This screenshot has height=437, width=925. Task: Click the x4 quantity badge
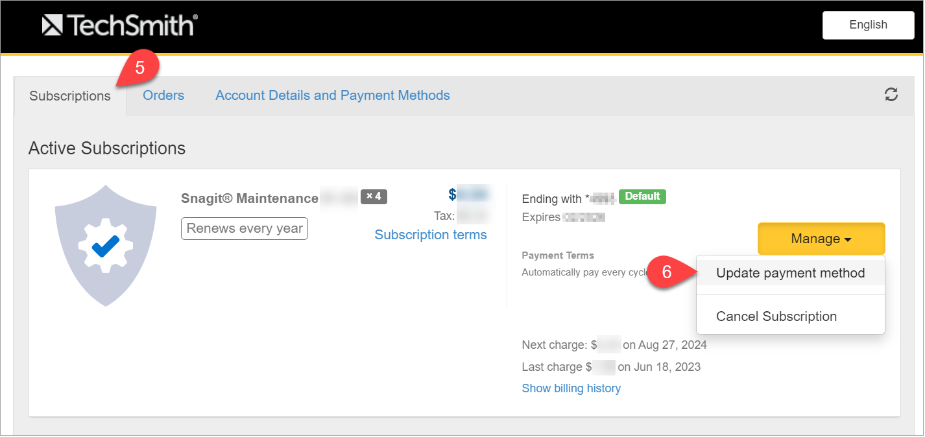coord(374,196)
